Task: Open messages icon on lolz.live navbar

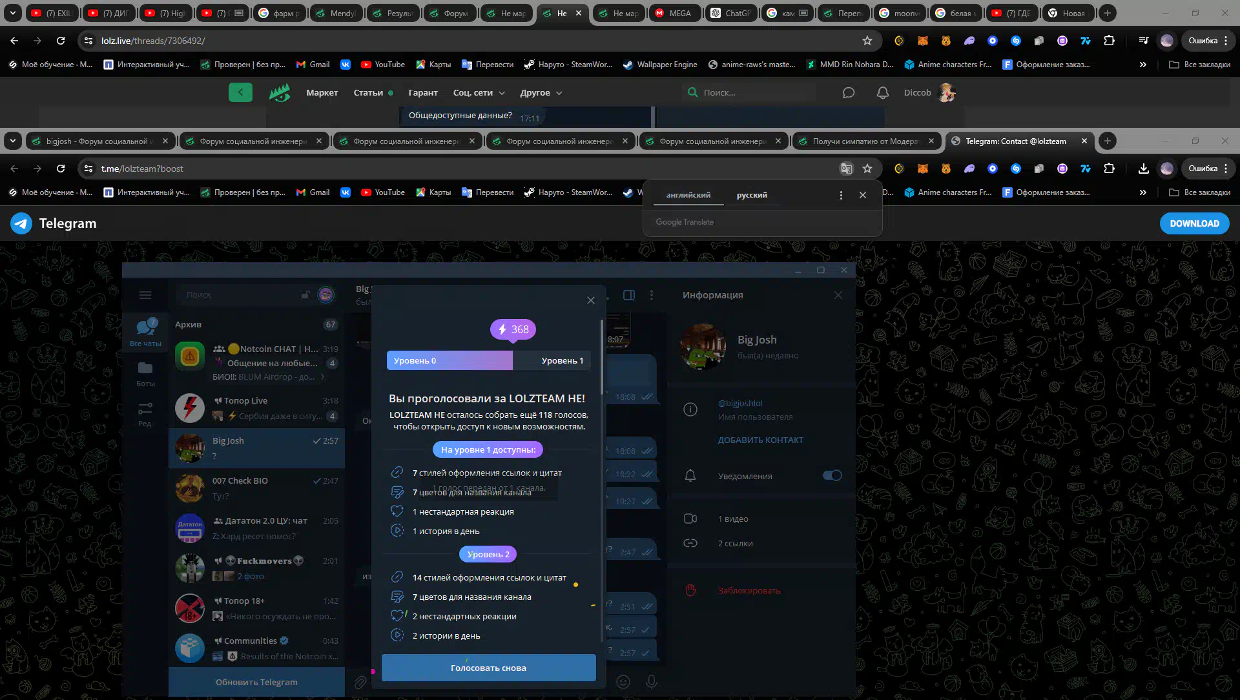Action: coord(849,93)
